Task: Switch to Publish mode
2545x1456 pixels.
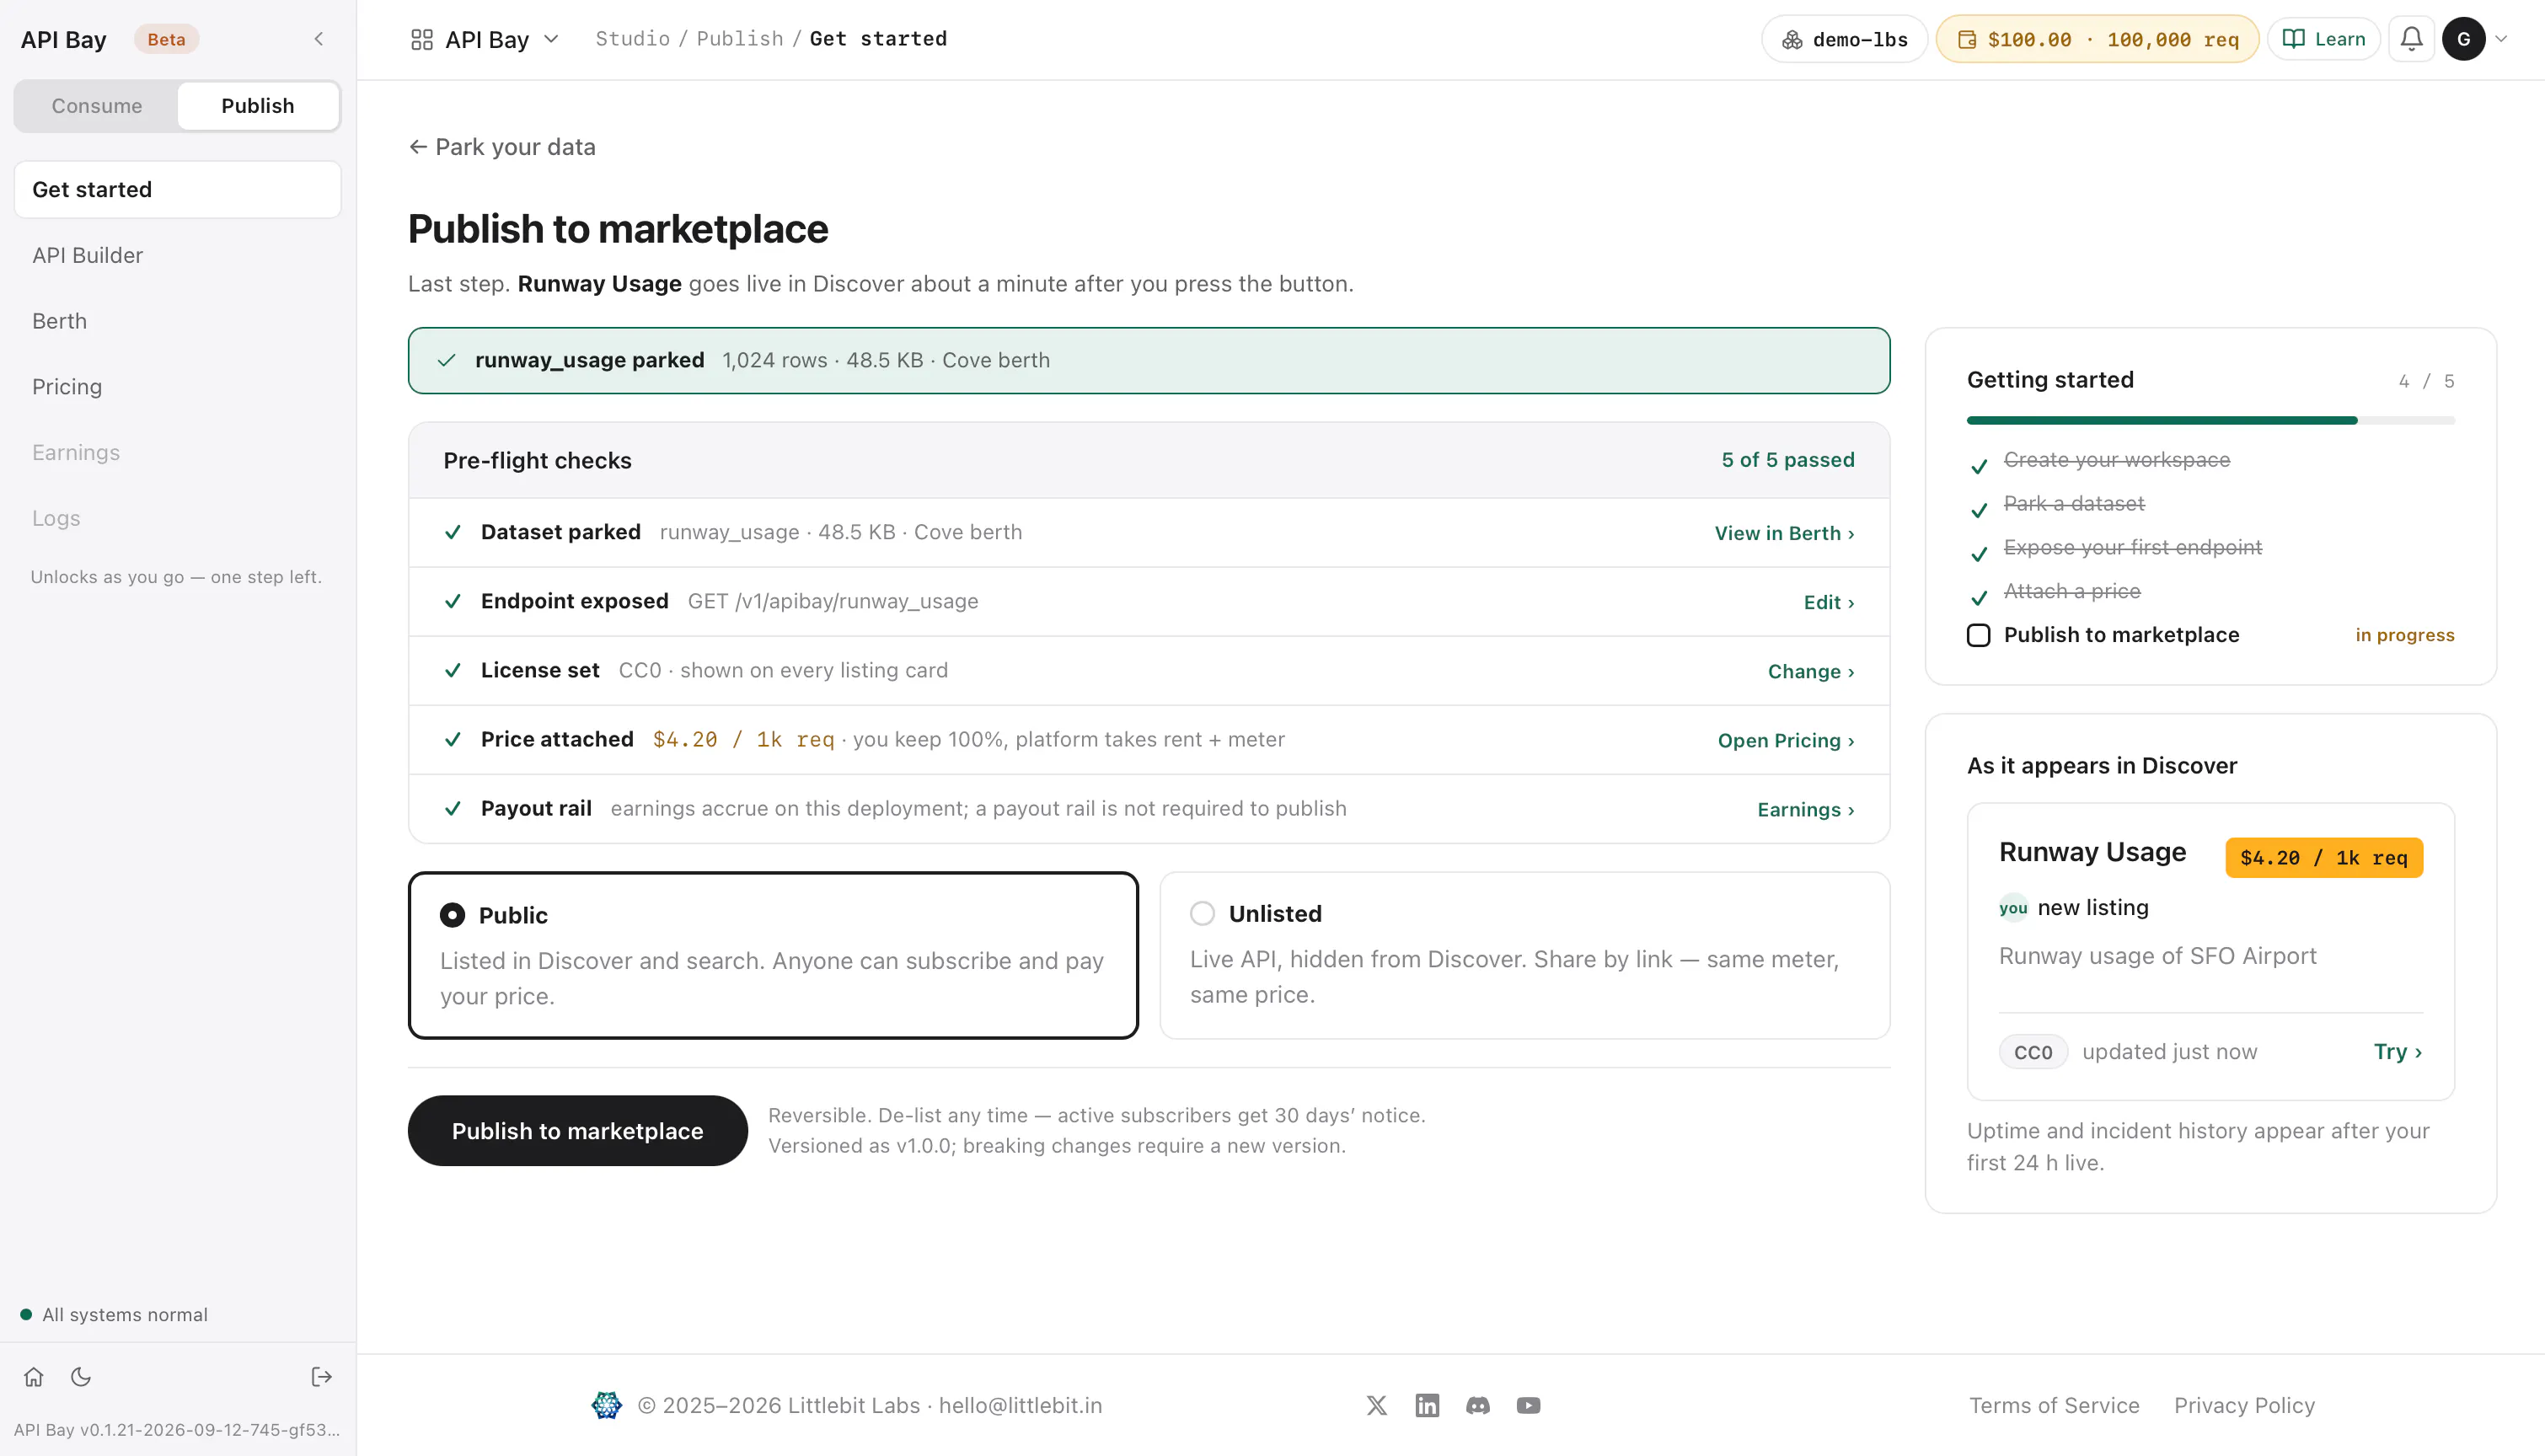Action: click(258, 106)
